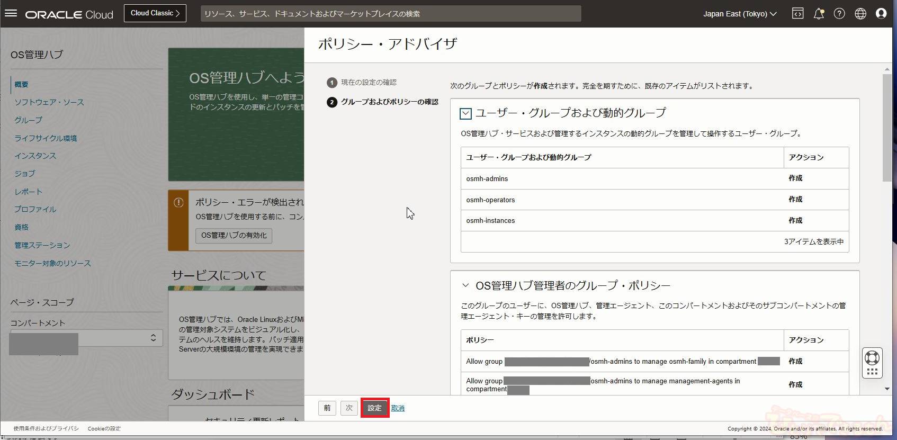Open Cloud Shell developer tools icon
897x440 pixels.
797,14
